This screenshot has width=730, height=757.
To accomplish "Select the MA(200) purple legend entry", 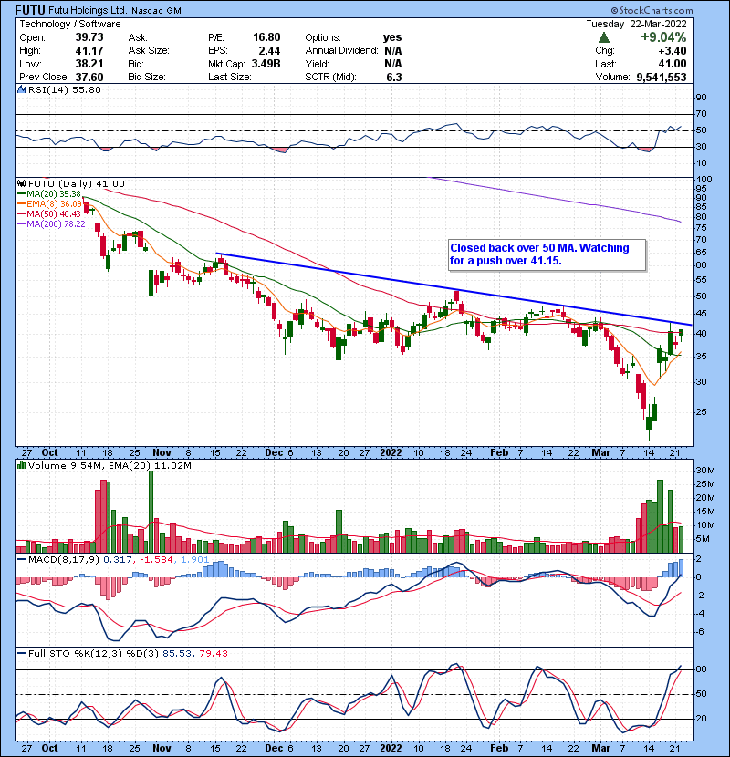I will click(x=56, y=223).
